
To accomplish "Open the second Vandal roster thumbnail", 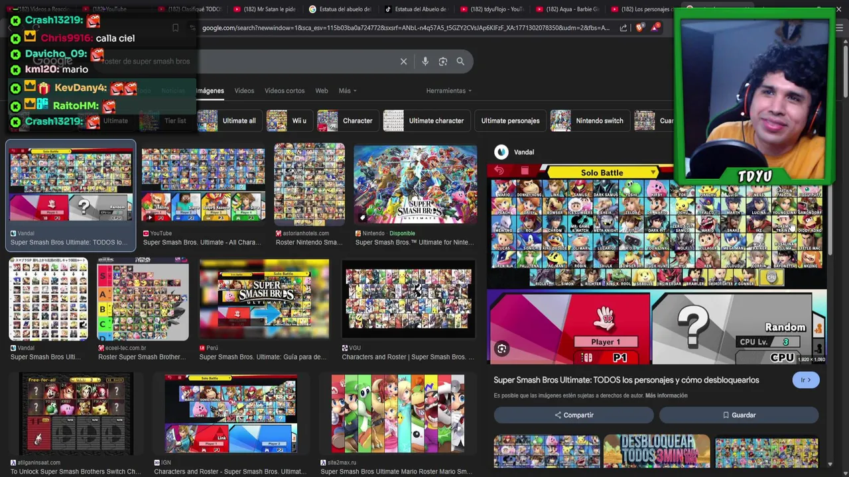I will coord(48,299).
